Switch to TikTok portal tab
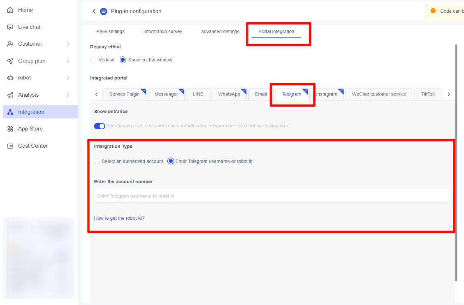Image resolution: width=464 pixels, height=305 pixels. (428, 94)
